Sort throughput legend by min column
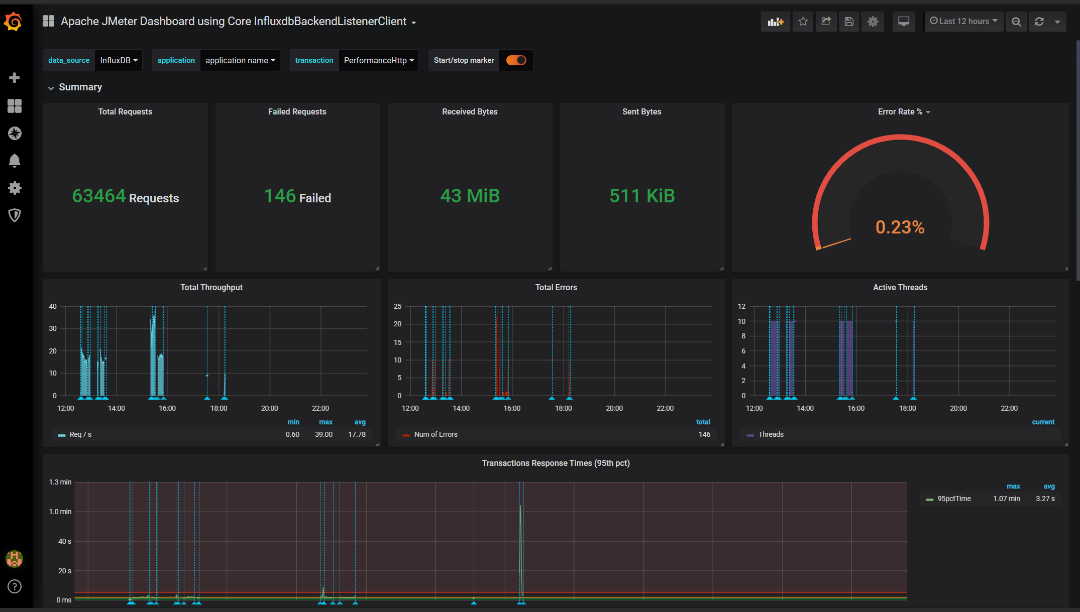1080x612 pixels. 293,422
